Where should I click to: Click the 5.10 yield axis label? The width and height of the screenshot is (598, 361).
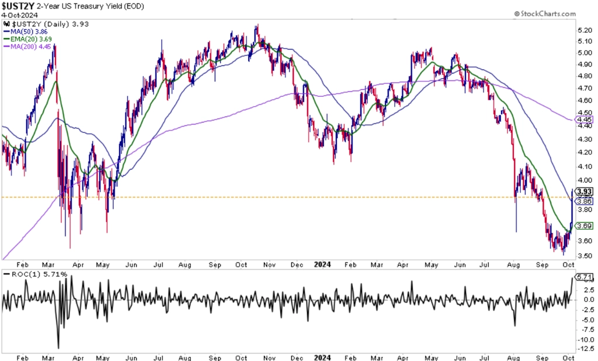click(x=585, y=41)
